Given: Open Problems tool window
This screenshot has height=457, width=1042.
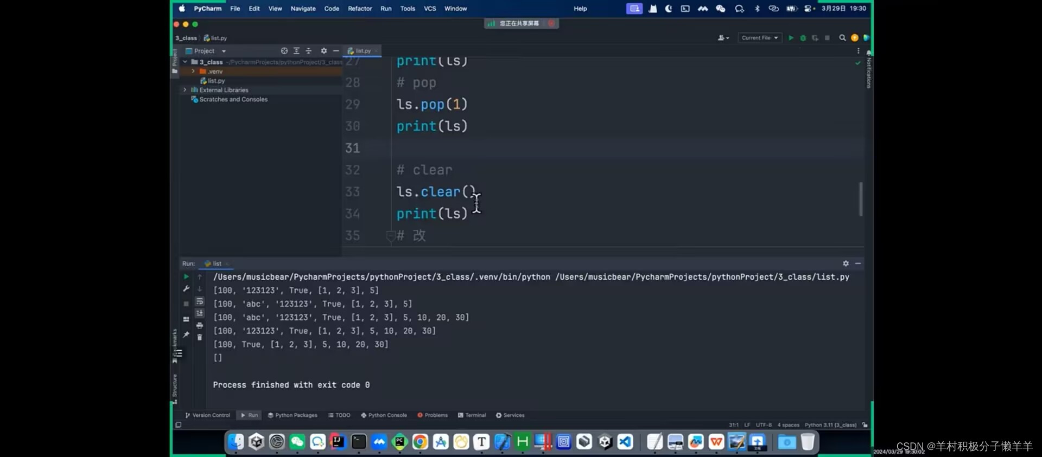Looking at the screenshot, I should (433, 415).
